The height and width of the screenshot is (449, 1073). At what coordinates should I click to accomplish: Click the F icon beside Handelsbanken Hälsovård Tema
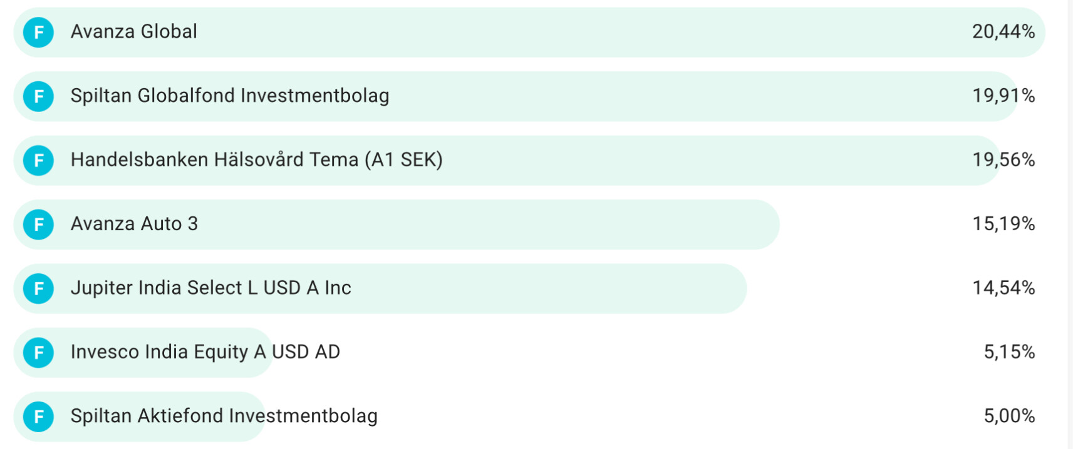[39, 160]
